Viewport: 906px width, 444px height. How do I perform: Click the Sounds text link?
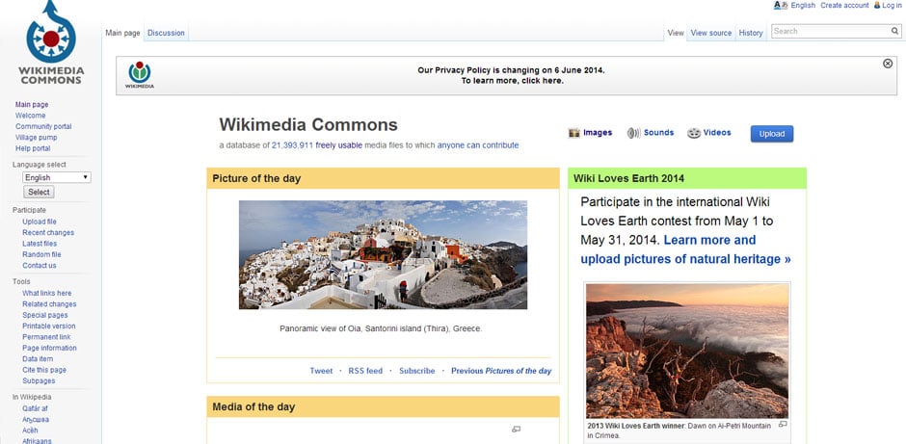pyautogui.click(x=658, y=133)
